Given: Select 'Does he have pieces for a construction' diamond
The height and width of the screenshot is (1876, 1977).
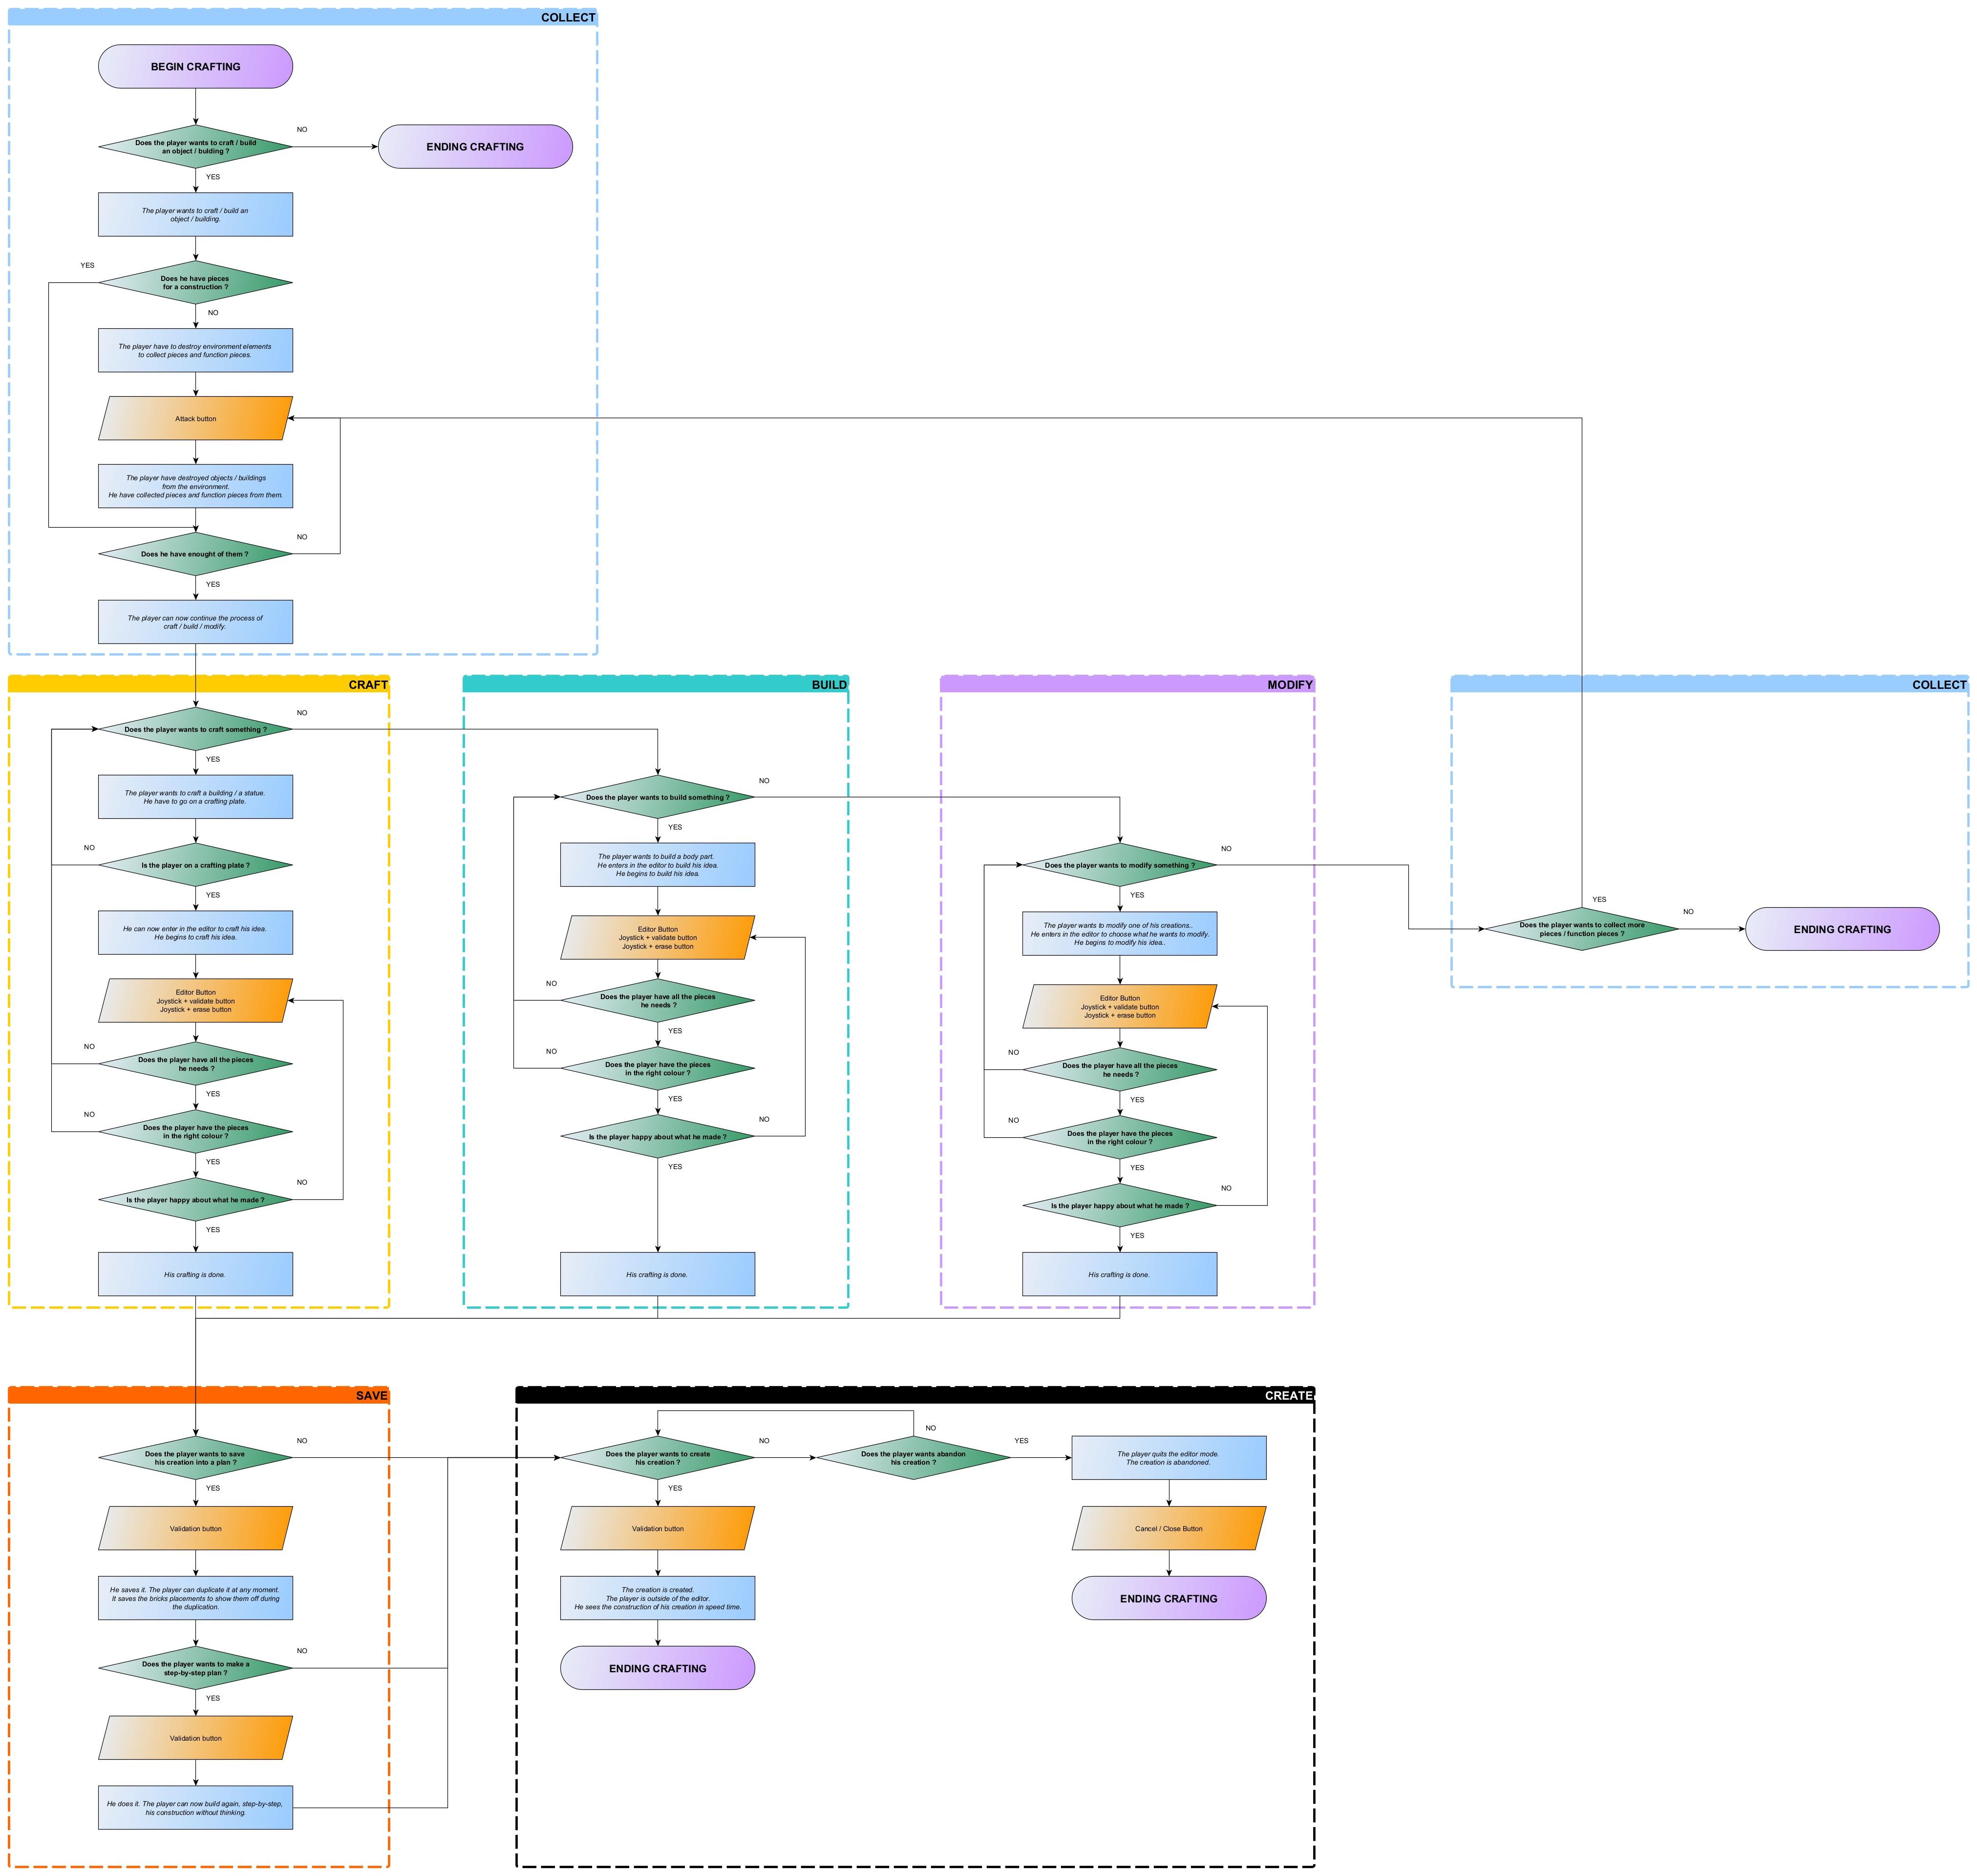Looking at the screenshot, I should click(195, 283).
